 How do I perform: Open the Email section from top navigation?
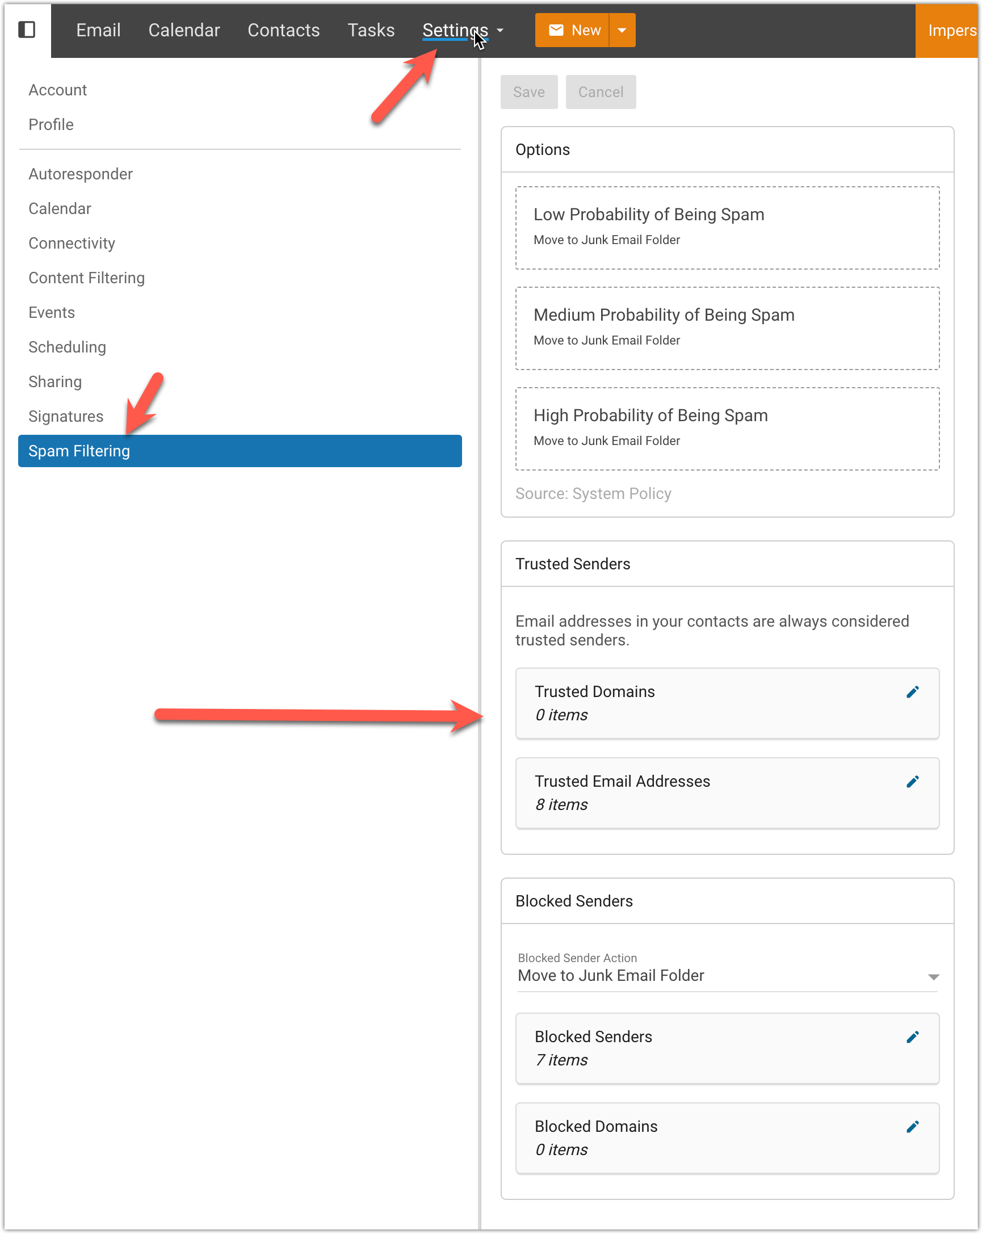tap(98, 30)
